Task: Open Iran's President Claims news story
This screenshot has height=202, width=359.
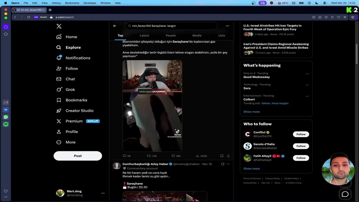Action: click(276, 46)
